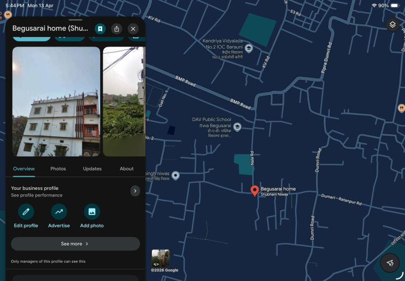Tap the my location arrow button
The width and height of the screenshot is (405, 281).
390,263
